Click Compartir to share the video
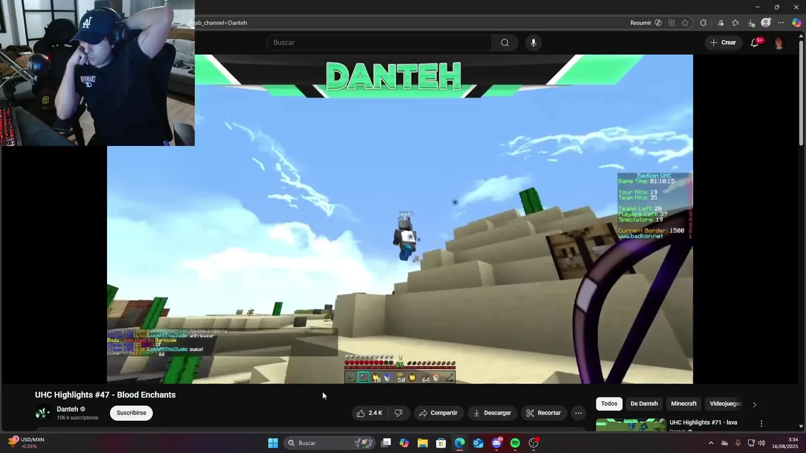 point(438,413)
